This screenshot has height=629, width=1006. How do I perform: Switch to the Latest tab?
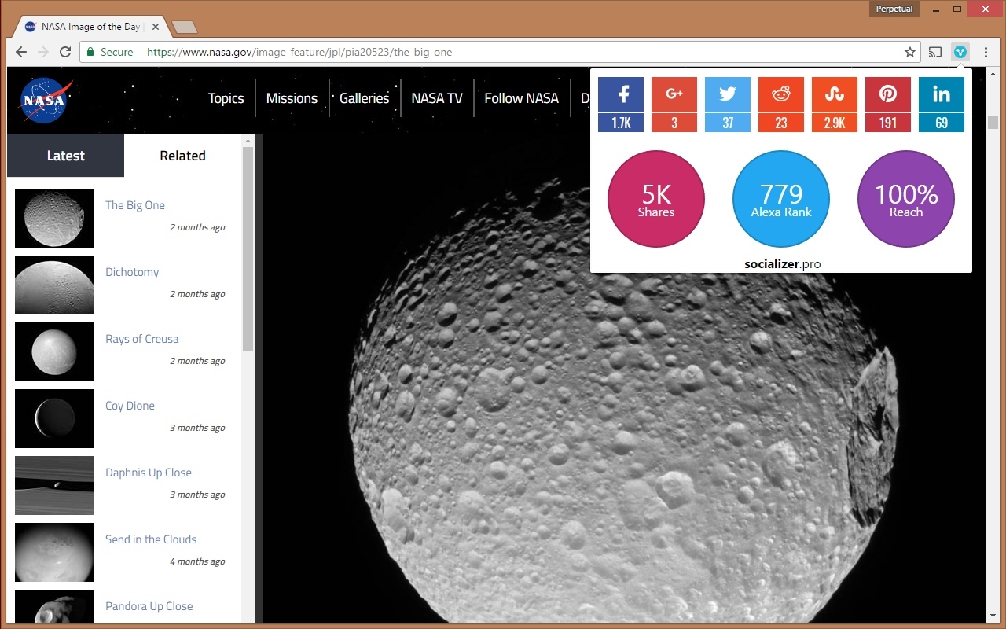pyautogui.click(x=65, y=156)
